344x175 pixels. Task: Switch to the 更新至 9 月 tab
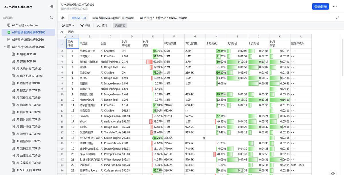79,18
